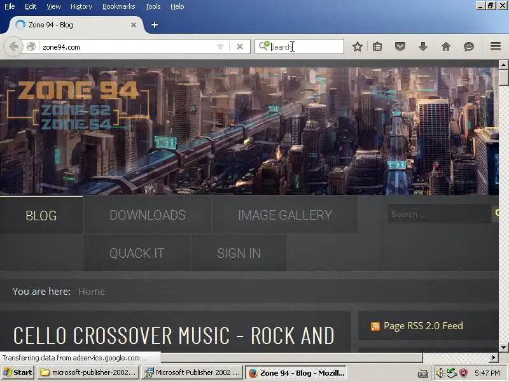Click the vertical scrollbar thumb
509x382 pixels.
[x=503, y=78]
